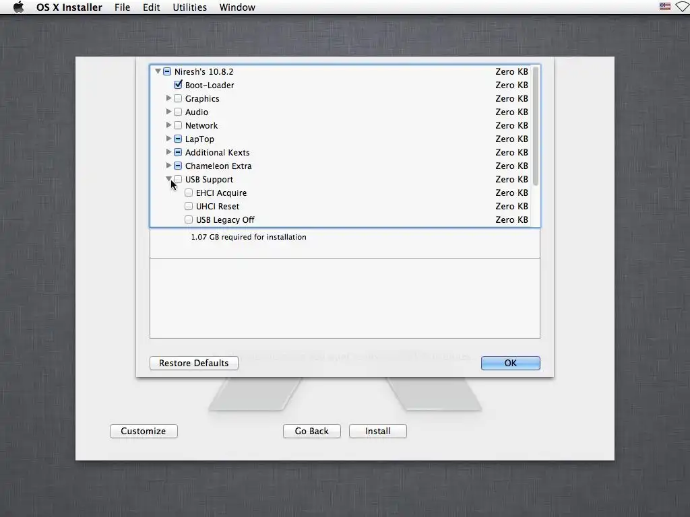Toggle the Additional Kexts checkbox

point(178,152)
